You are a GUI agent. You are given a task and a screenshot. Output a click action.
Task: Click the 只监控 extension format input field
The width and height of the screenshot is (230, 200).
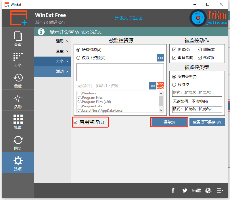tap(197, 93)
